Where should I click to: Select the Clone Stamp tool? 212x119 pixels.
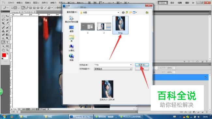tap(3, 31)
